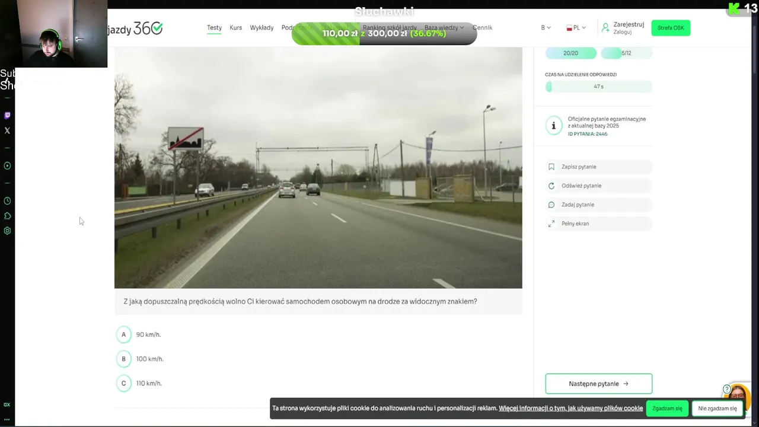Click the fullscreen arrows icon for Pełny ekran
The height and width of the screenshot is (427, 759).
[551, 224]
